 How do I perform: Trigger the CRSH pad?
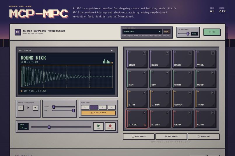137,59
